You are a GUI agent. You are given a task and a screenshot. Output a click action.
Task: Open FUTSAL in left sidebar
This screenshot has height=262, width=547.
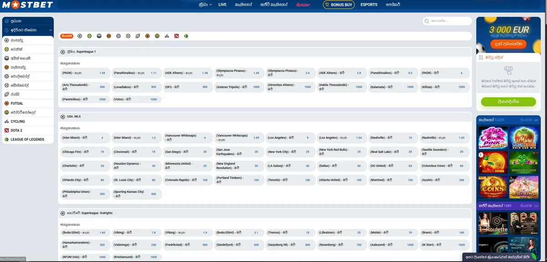[x=28, y=103]
